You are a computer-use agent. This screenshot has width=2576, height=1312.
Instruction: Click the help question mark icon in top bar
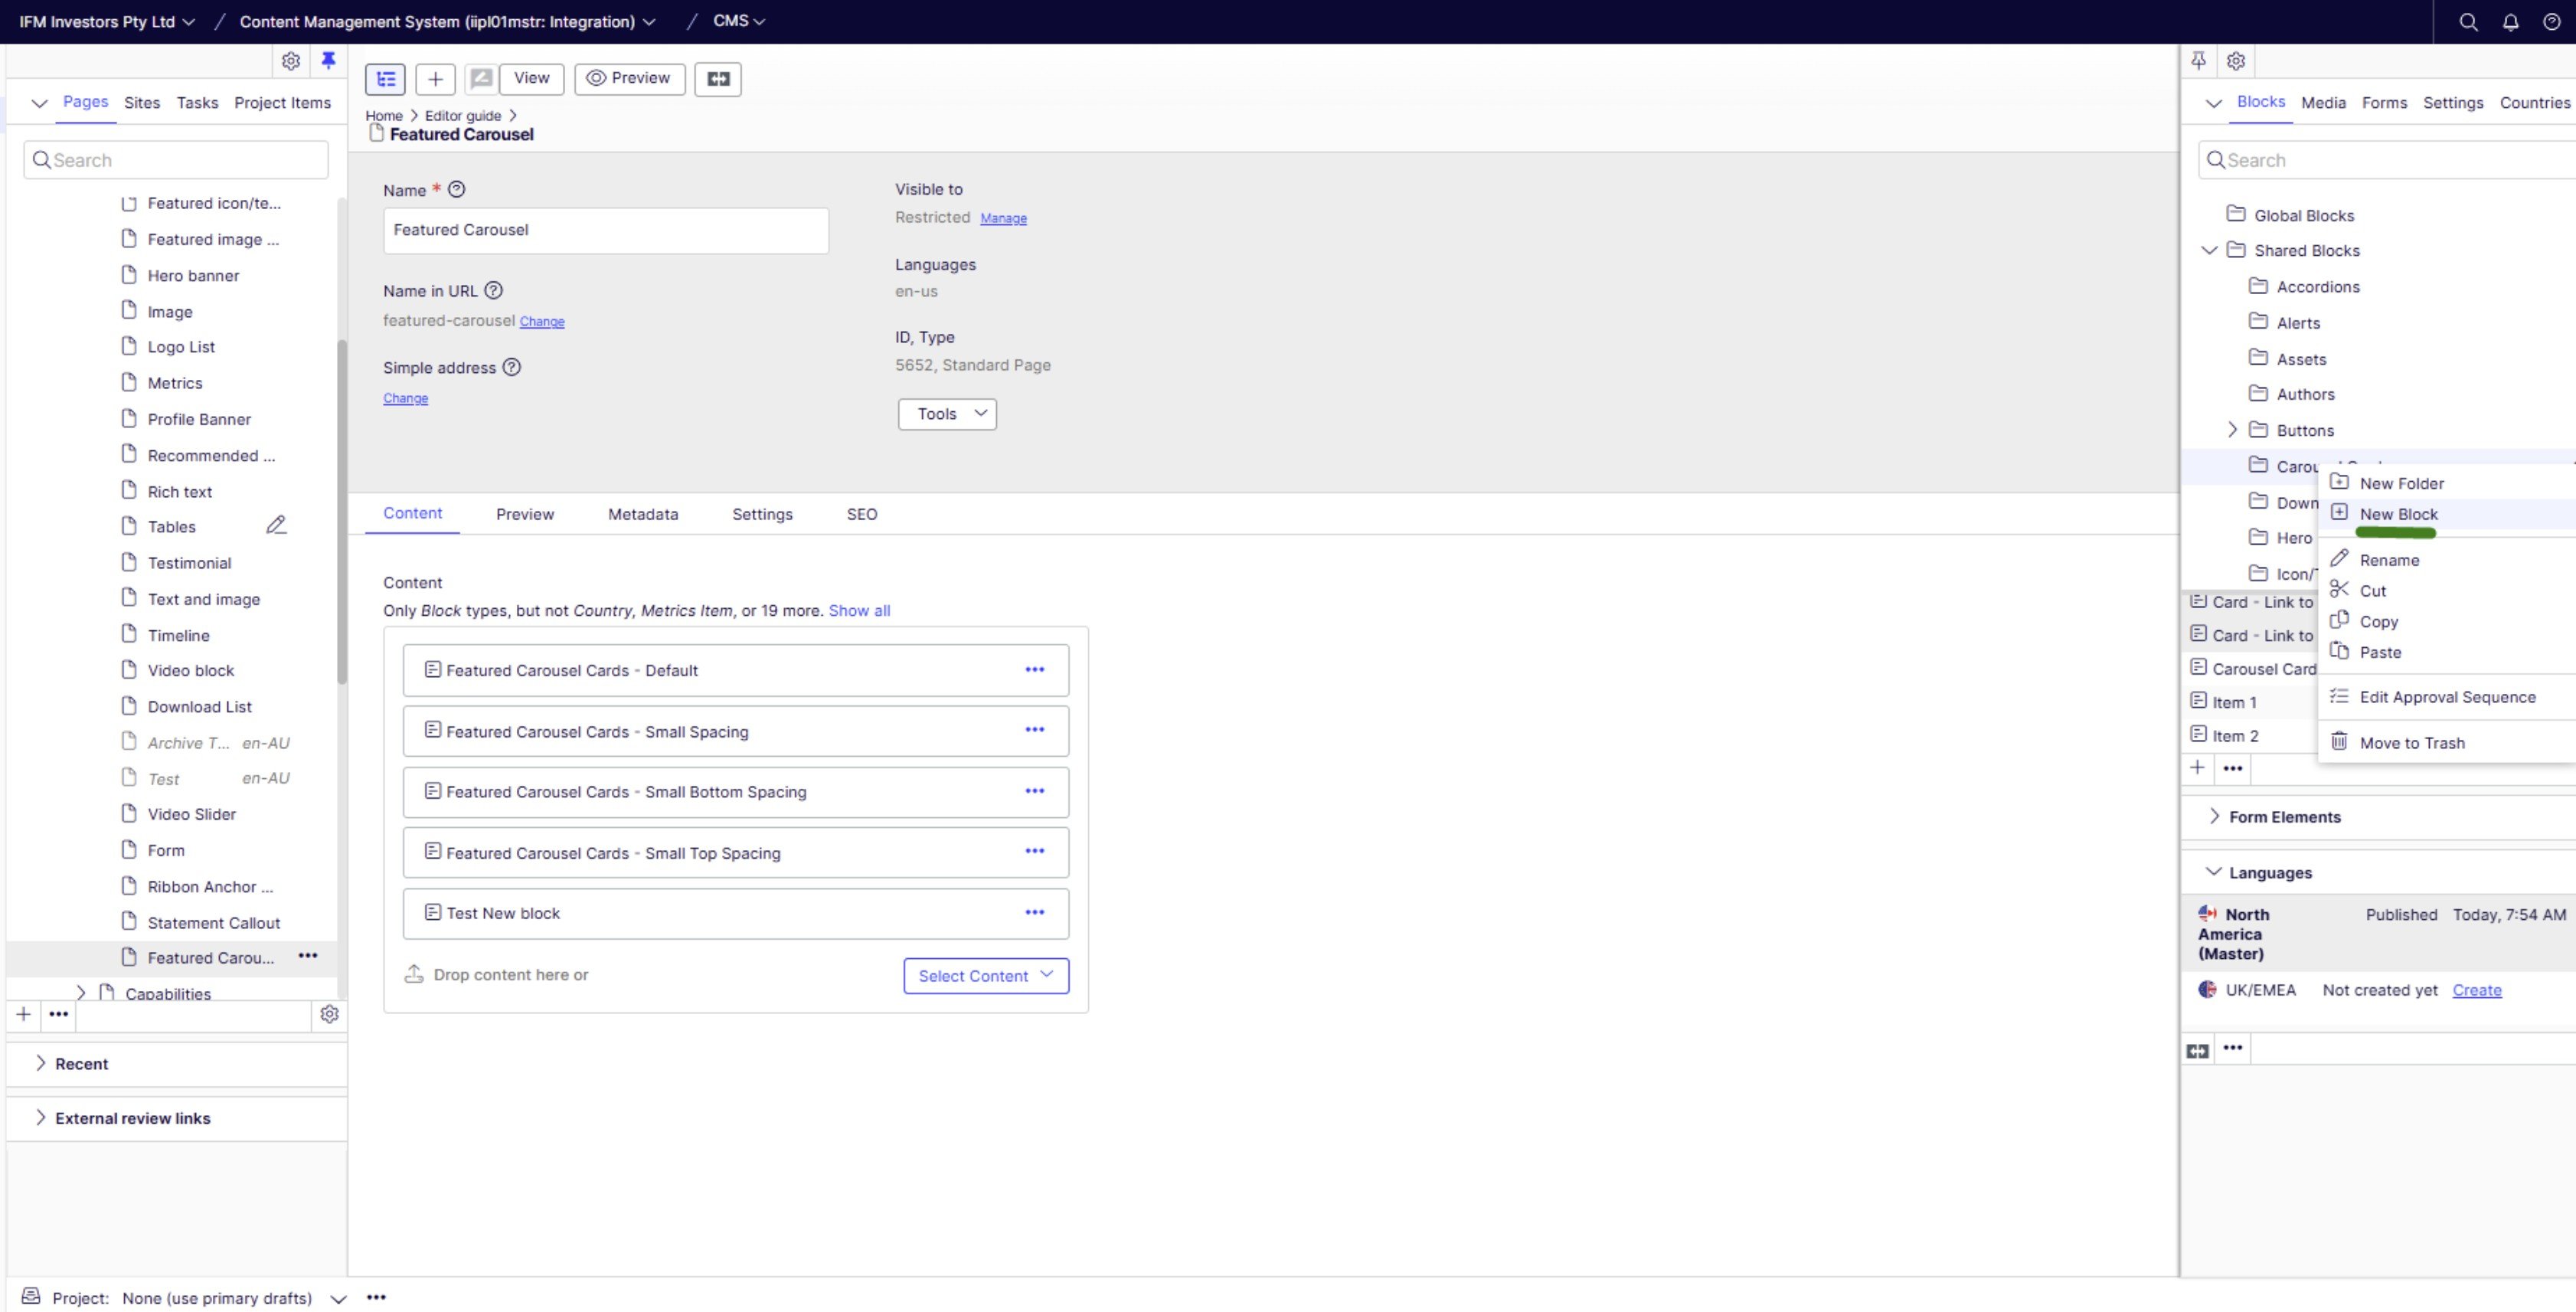coord(2551,22)
